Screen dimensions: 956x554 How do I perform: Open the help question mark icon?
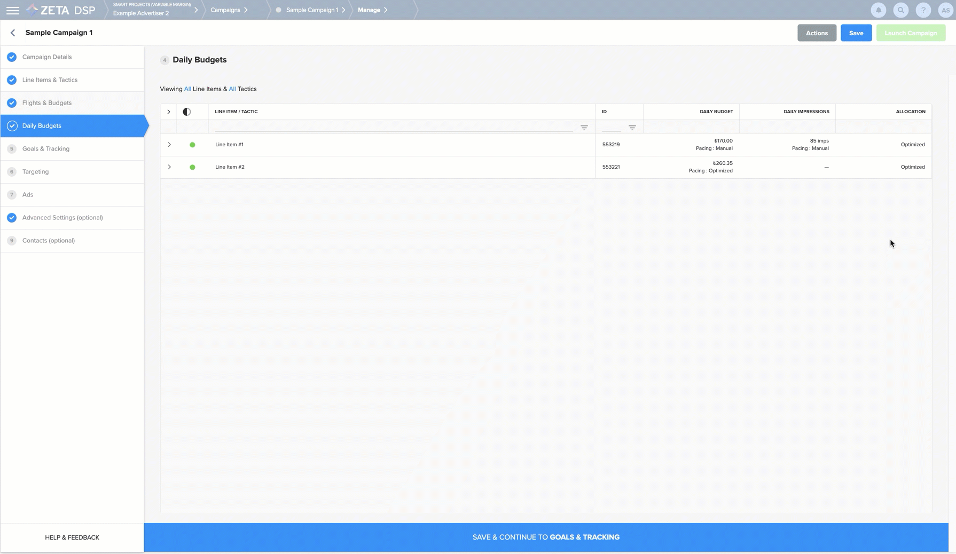(923, 10)
